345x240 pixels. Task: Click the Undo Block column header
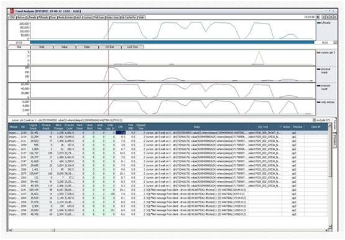coord(90,127)
